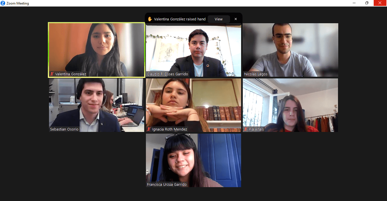Viewport: 387px width, 201px height.
Task: Click Valentina González's muted microphone icon
Action: (x=52, y=74)
